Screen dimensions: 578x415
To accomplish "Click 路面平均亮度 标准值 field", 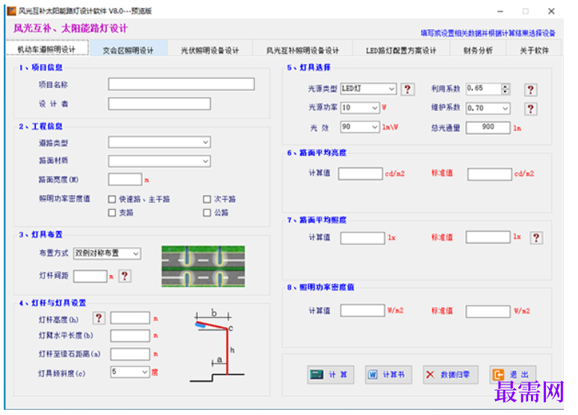I will click(x=490, y=174).
